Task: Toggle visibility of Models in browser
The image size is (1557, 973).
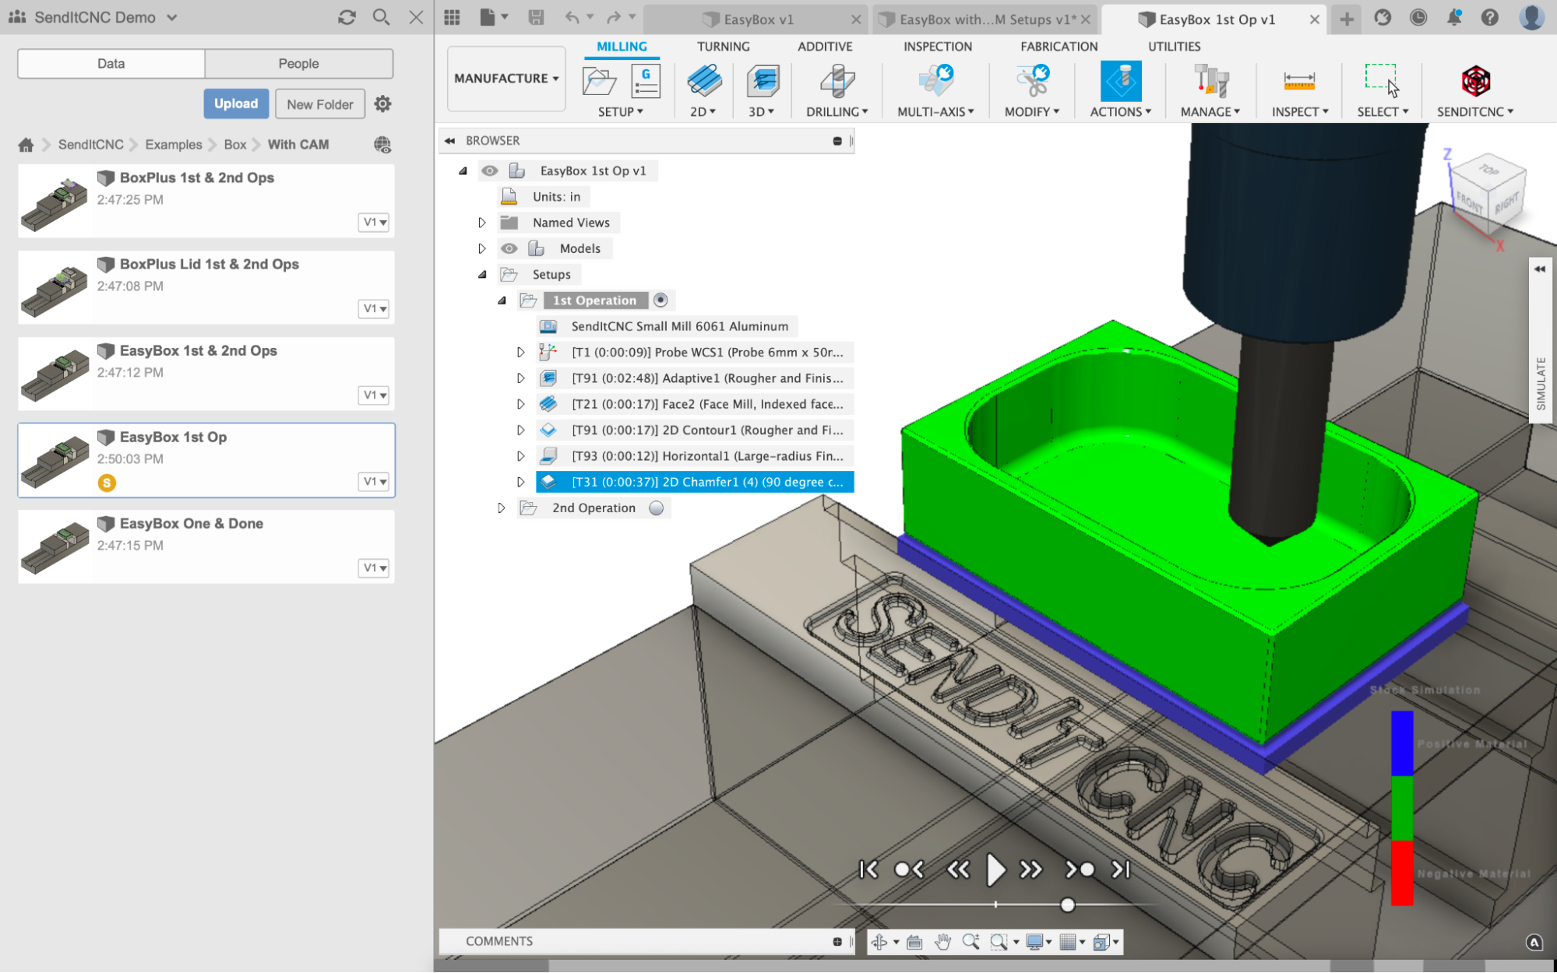Action: coord(508,248)
